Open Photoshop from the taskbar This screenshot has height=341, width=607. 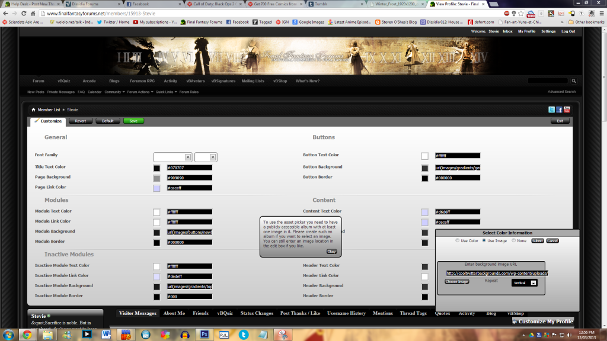[205, 334]
